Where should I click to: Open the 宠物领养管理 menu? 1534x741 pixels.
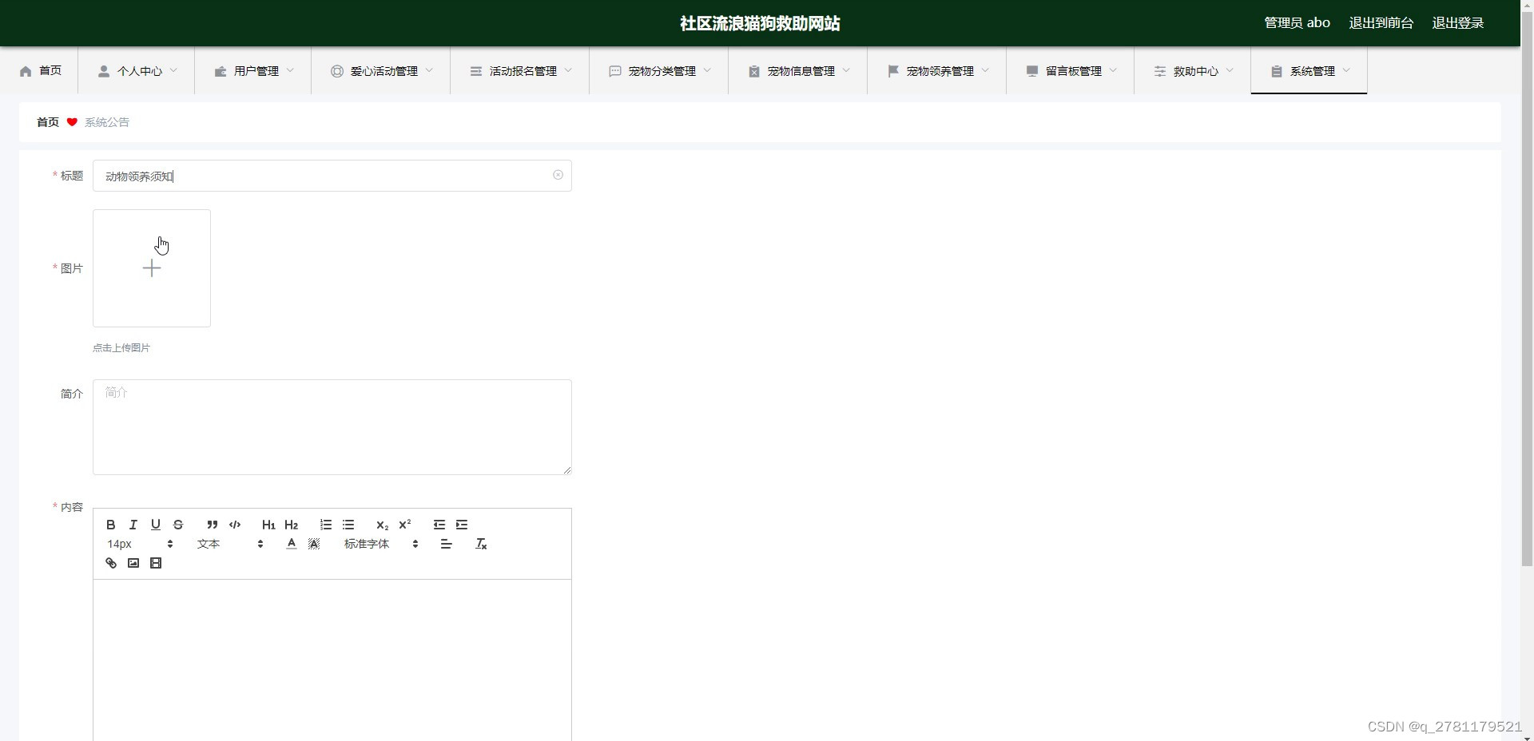click(x=937, y=71)
